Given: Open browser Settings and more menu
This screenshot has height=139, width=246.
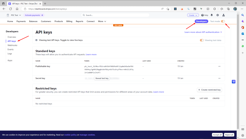Looking at the screenshot, I should (x=242, y=9).
